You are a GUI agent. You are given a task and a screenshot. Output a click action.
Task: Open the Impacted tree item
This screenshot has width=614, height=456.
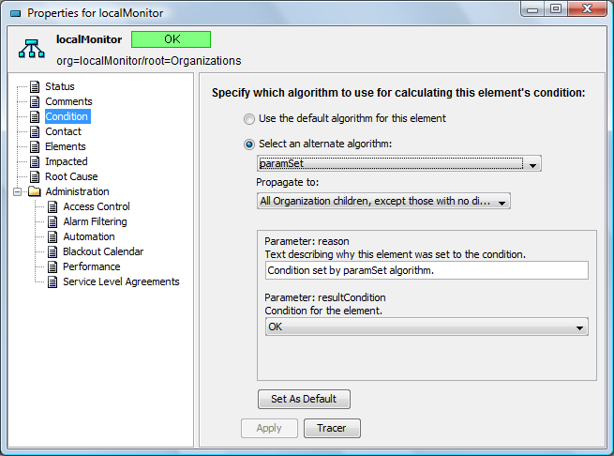(67, 161)
